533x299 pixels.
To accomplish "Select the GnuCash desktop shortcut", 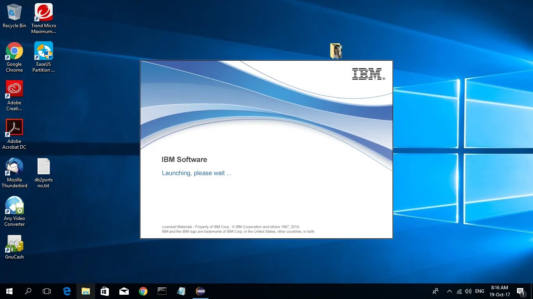I will pyautogui.click(x=14, y=247).
